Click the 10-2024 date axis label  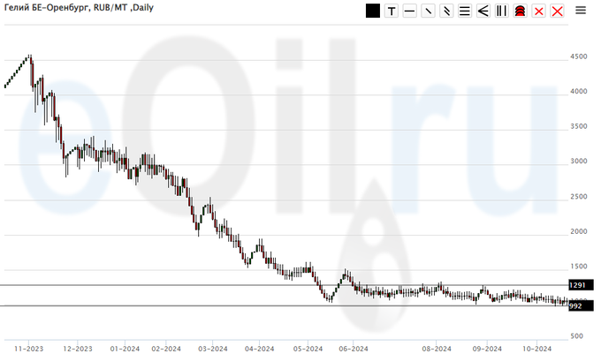[x=536, y=348]
